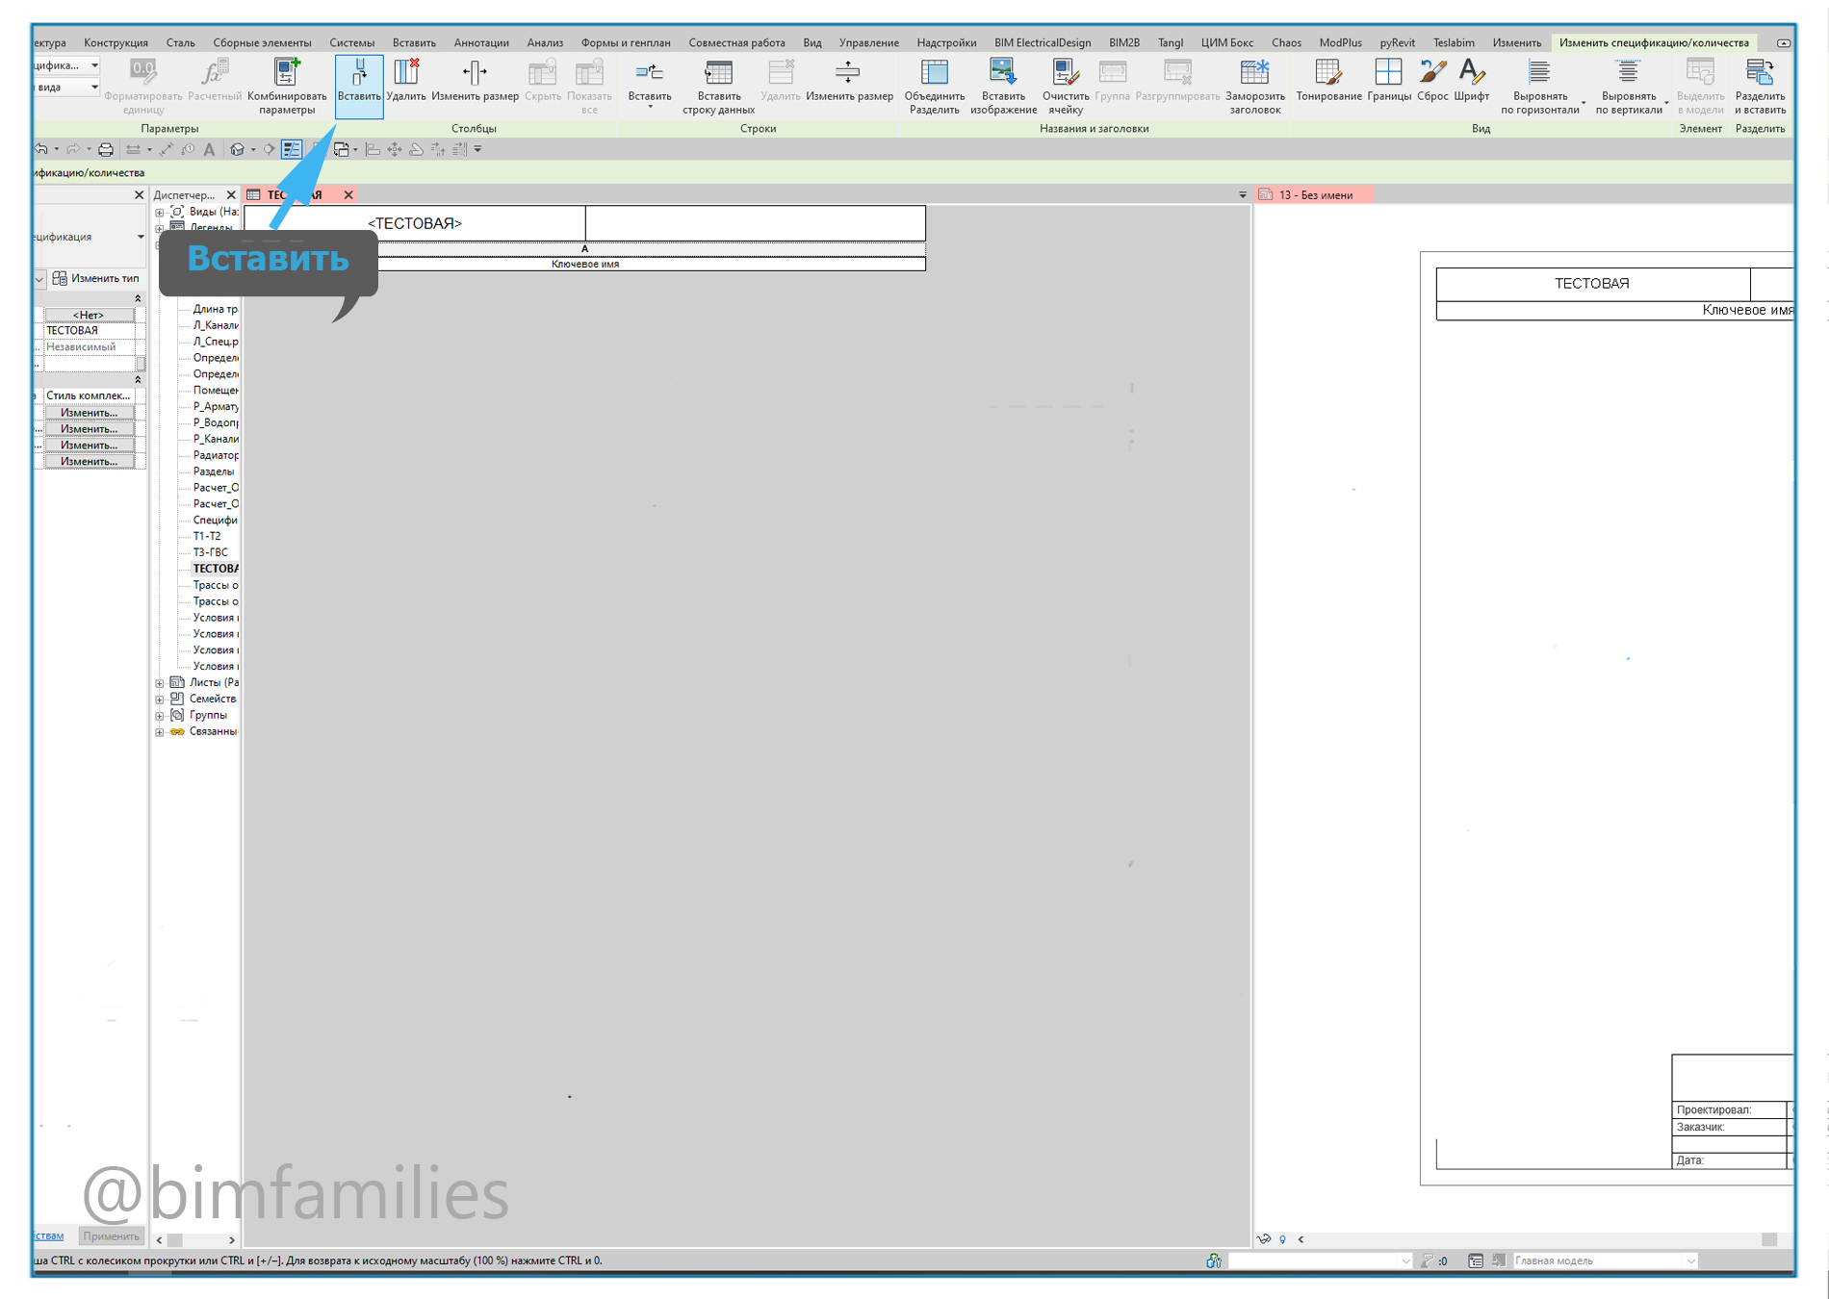Click Выровнять по вертикали icon
The image size is (1829, 1299).
click(x=1629, y=85)
